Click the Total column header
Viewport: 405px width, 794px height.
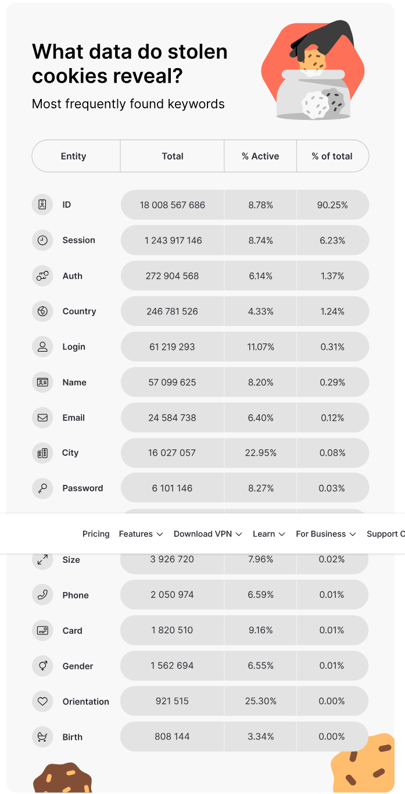coord(173,156)
